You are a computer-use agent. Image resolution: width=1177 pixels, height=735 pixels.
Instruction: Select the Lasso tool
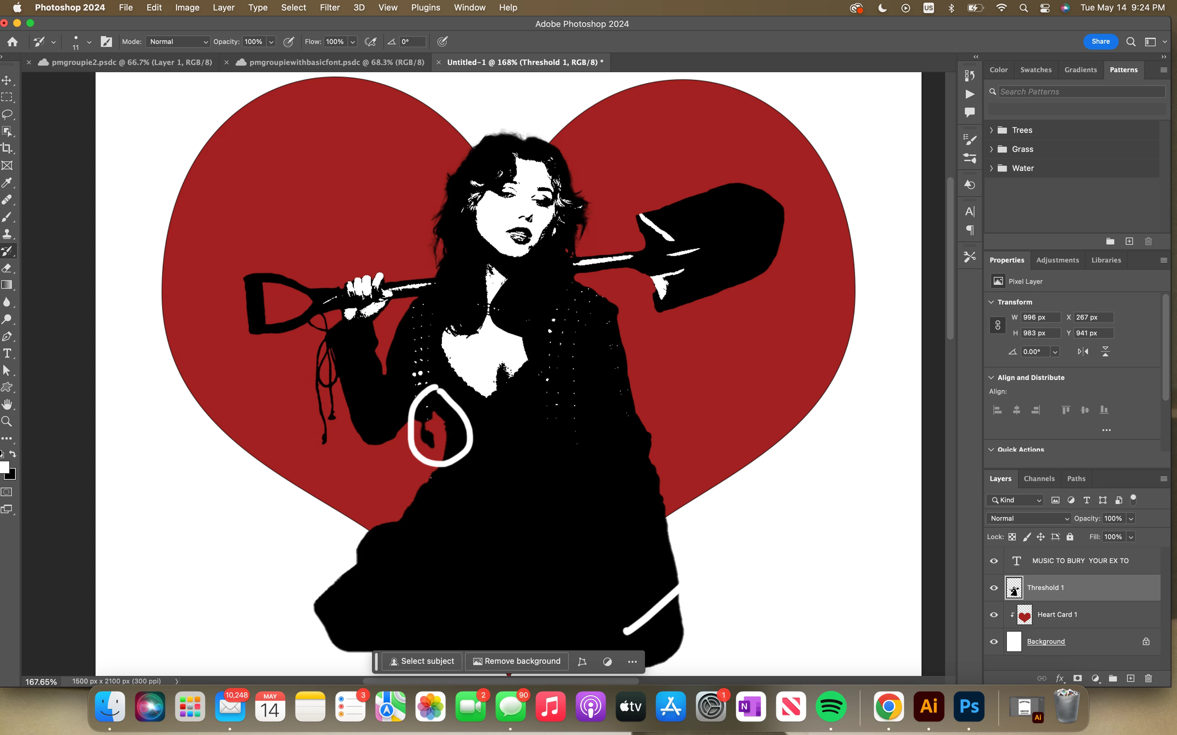7,114
